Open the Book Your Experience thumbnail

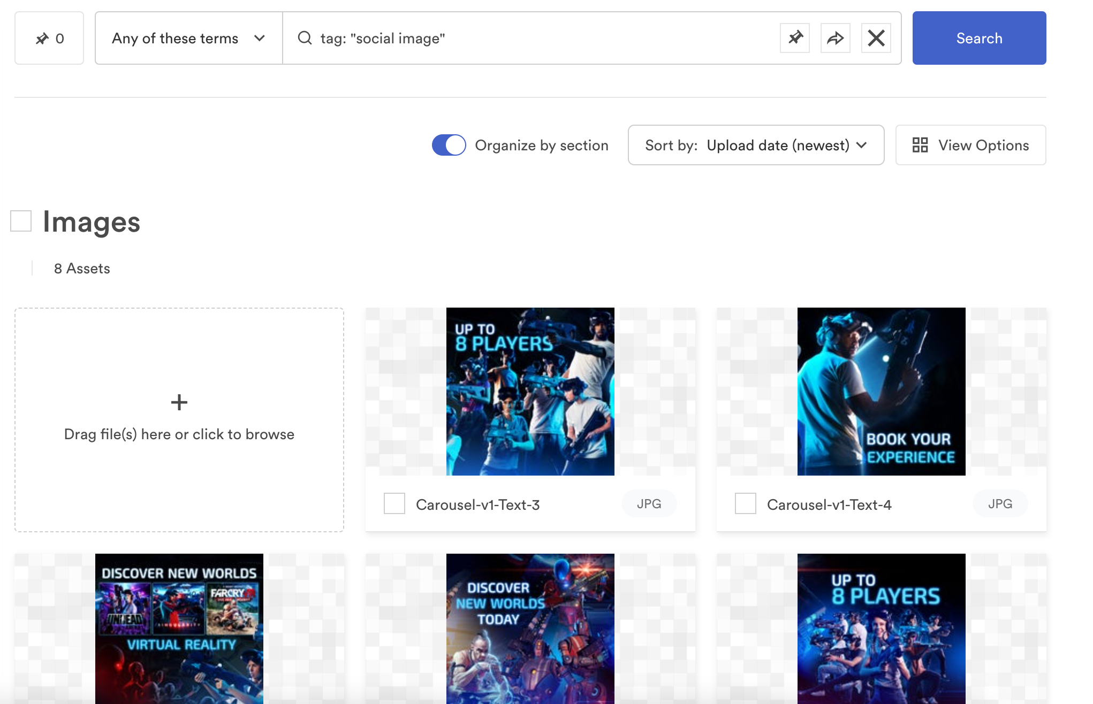pos(882,392)
